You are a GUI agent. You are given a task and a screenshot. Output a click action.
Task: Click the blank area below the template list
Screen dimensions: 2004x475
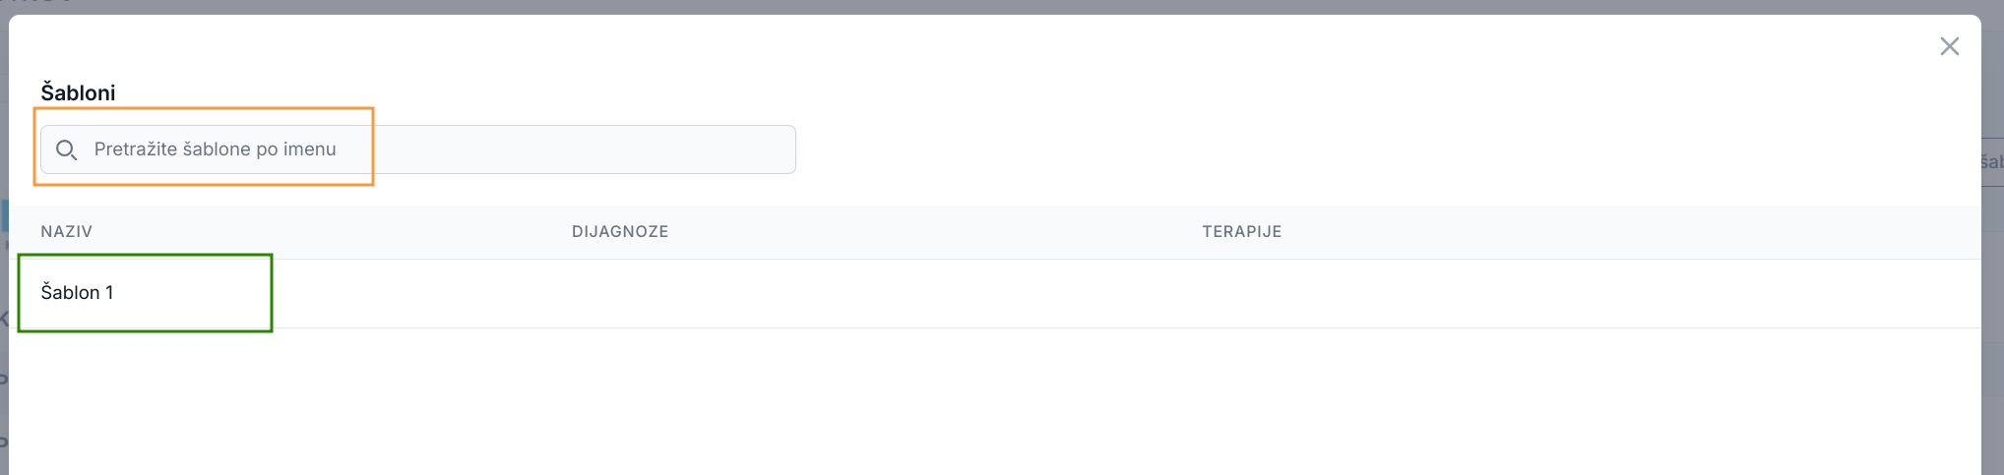pos(984,403)
